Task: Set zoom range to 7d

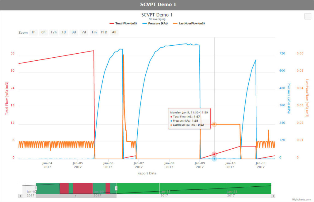Action: (x=84, y=32)
